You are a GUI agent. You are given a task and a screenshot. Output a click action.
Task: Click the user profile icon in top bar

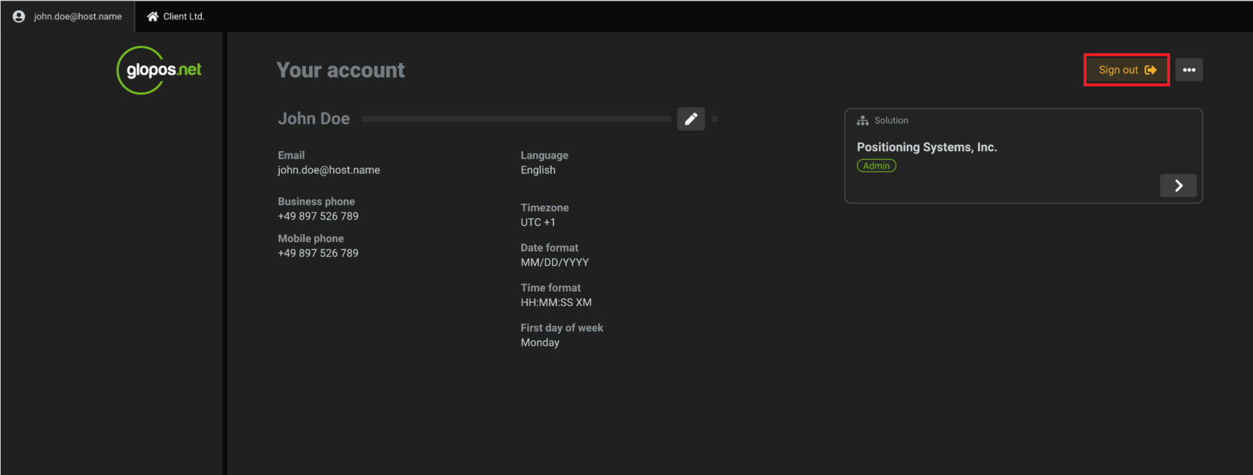19,16
